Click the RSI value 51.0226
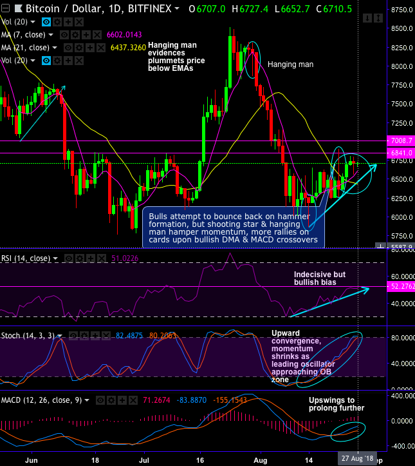Screen dimensions: 415x466 (x=125, y=258)
